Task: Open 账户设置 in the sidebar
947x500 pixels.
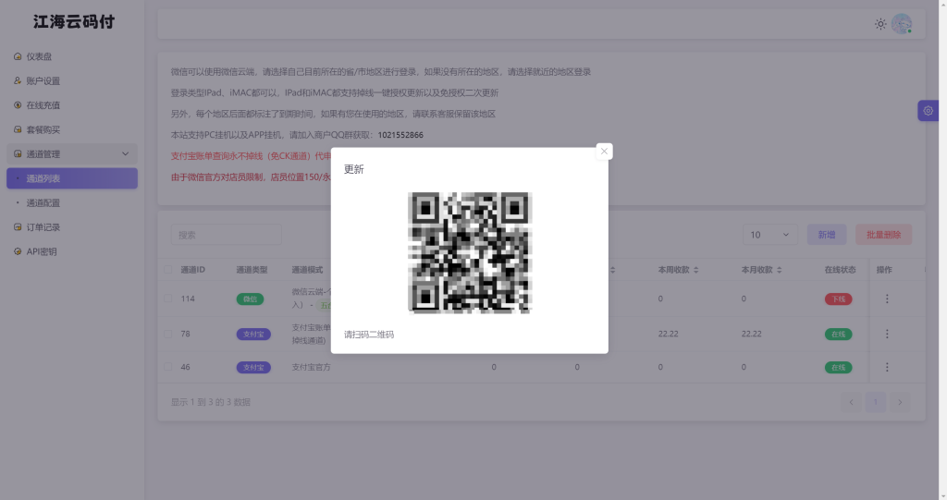Action: pos(72,81)
